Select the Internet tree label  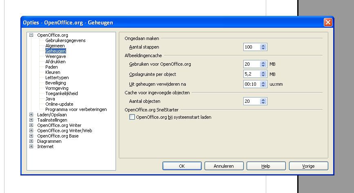click(45, 146)
